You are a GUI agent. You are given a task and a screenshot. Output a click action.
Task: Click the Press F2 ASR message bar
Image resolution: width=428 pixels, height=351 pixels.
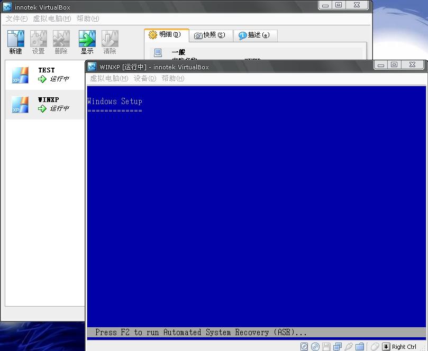(257, 332)
